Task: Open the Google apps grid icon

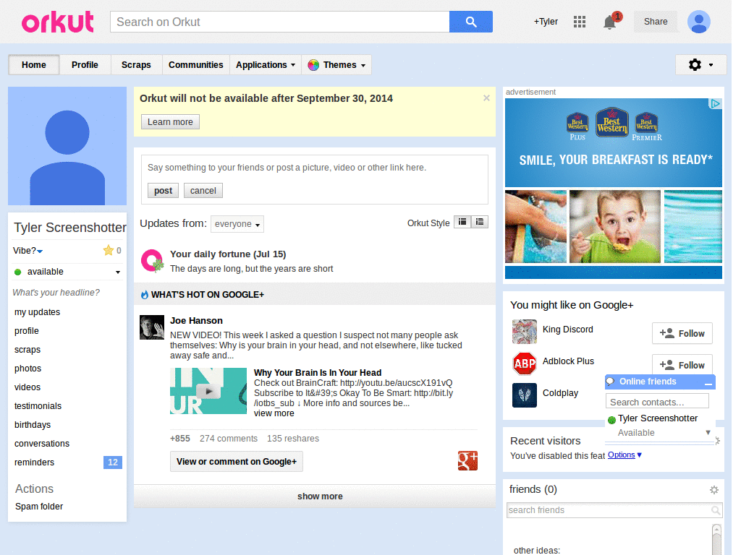Action: click(580, 22)
